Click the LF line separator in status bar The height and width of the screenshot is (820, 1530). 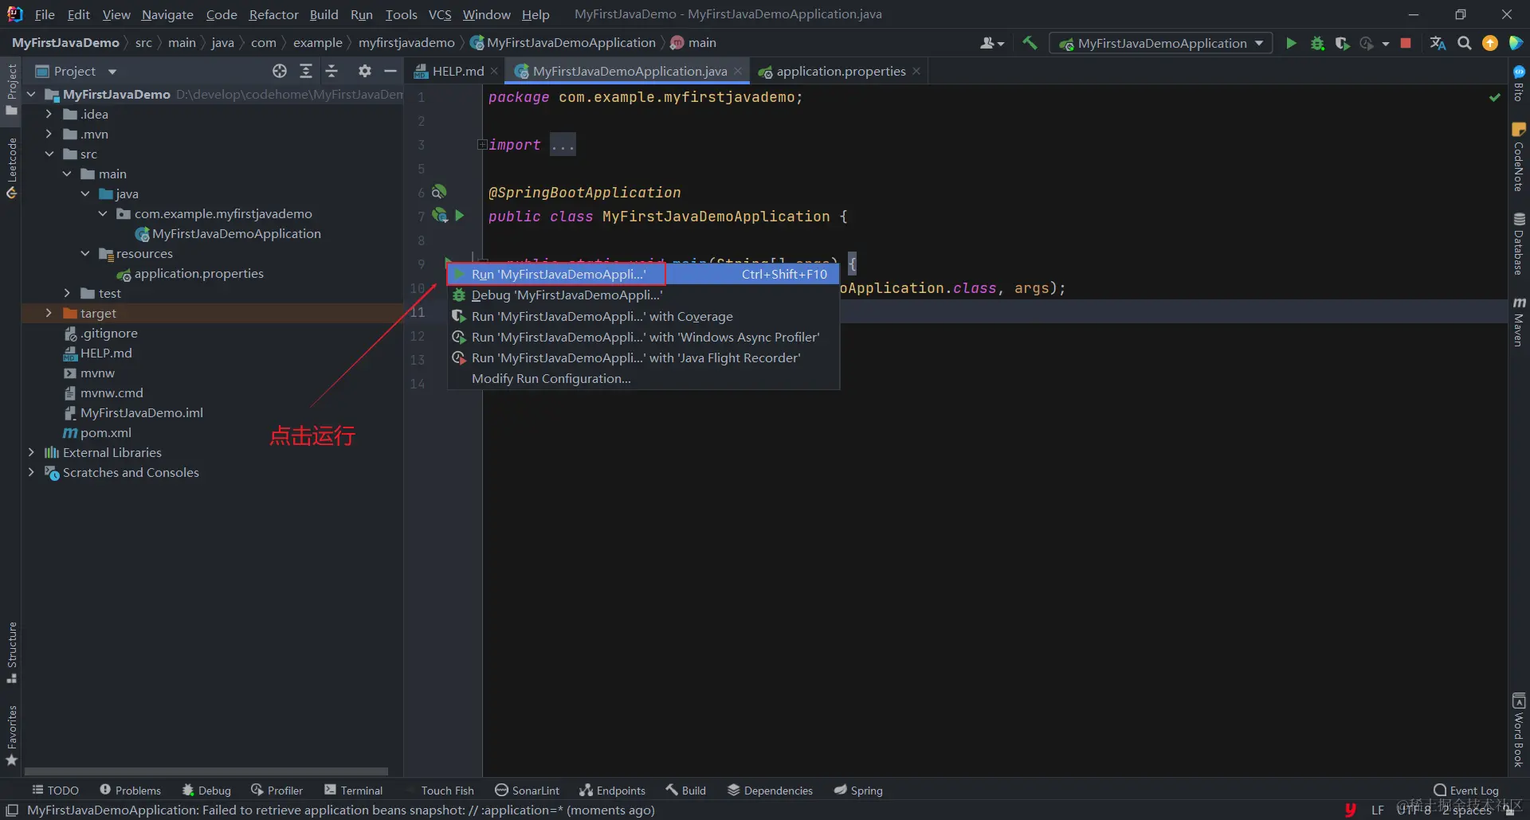coord(1378,810)
